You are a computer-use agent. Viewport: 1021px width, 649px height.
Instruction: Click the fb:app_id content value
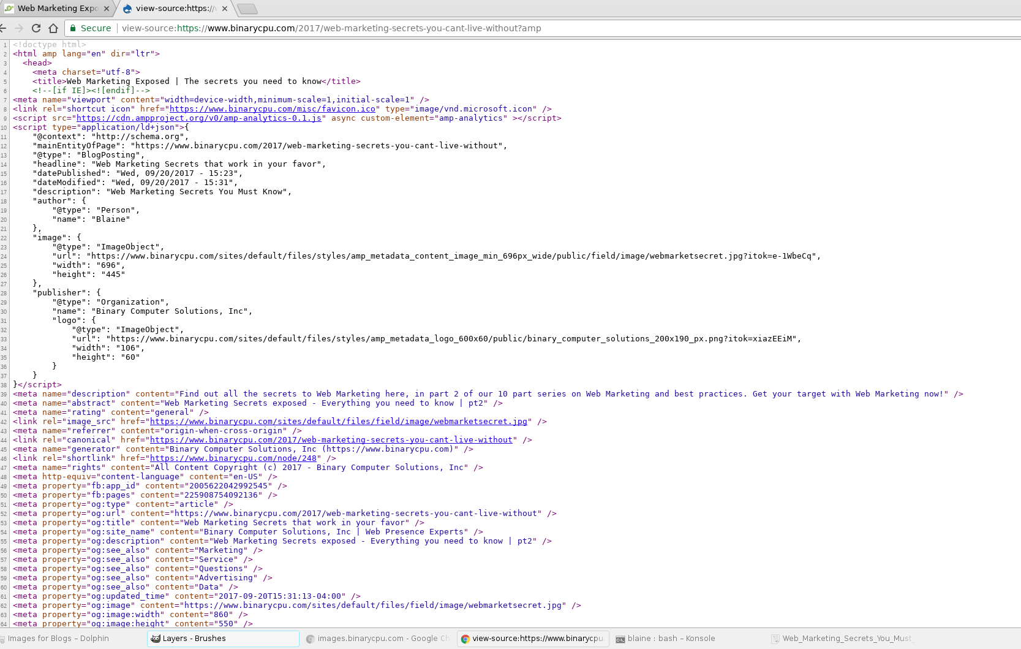click(x=228, y=486)
